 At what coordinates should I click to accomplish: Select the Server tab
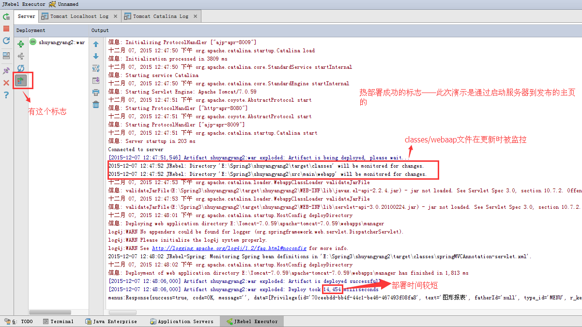tap(26, 16)
